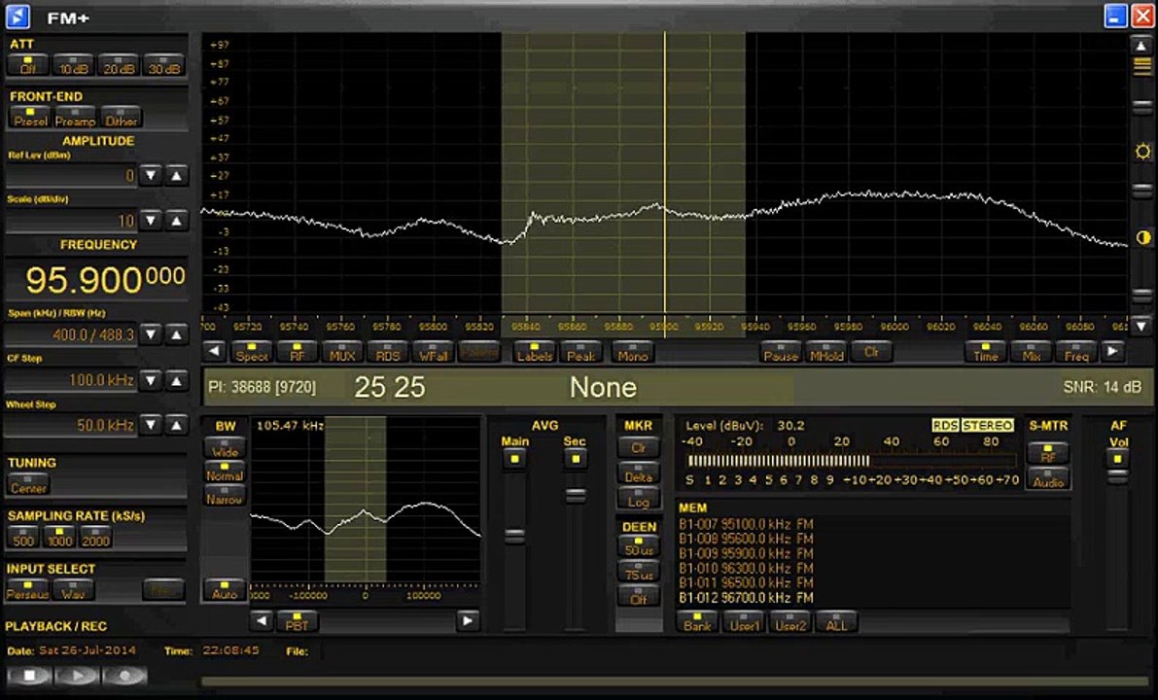The width and height of the screenshot is (1158, 700).
Task: Decrease the Ref Level value
Action: click(151, 175)
